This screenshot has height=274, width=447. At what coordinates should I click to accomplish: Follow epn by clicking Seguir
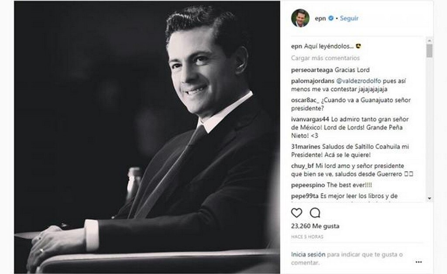(x=349, y=18)
